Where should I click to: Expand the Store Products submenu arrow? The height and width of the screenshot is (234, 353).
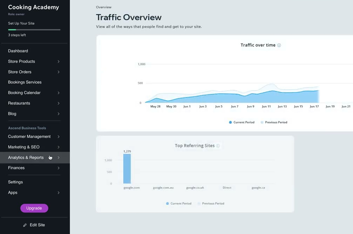tap(59, 61)
